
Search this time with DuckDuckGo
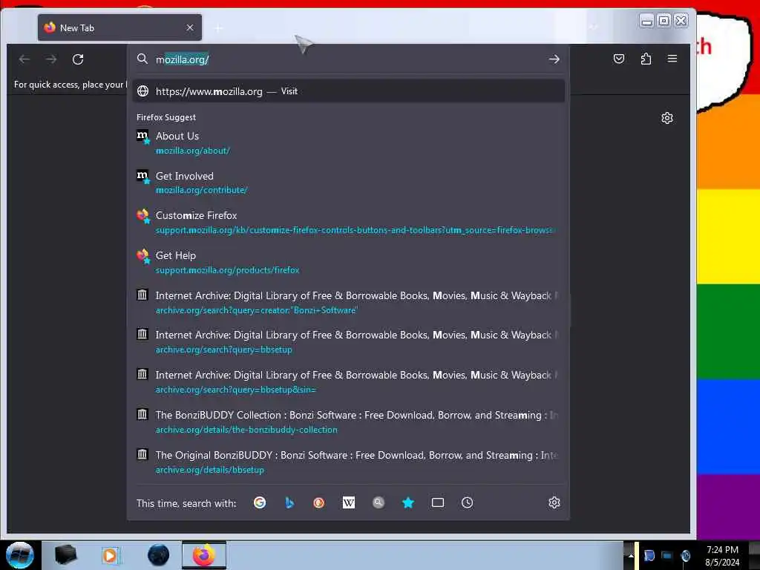pos(319,502)
